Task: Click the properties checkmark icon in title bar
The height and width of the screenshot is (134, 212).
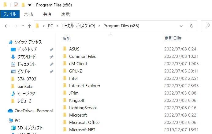Action: click(16, 5)
